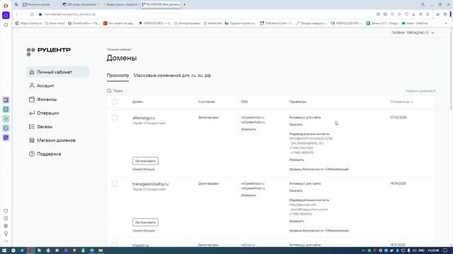Reload the page
The image size is (453, 254).
(x=32, y=14)
